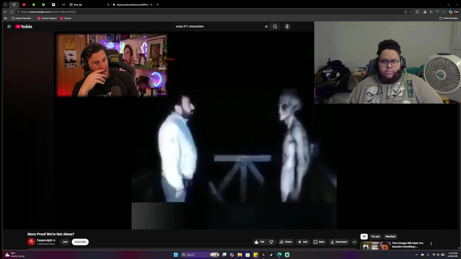
Task: Go back in browser history
Action: [5, 12]
